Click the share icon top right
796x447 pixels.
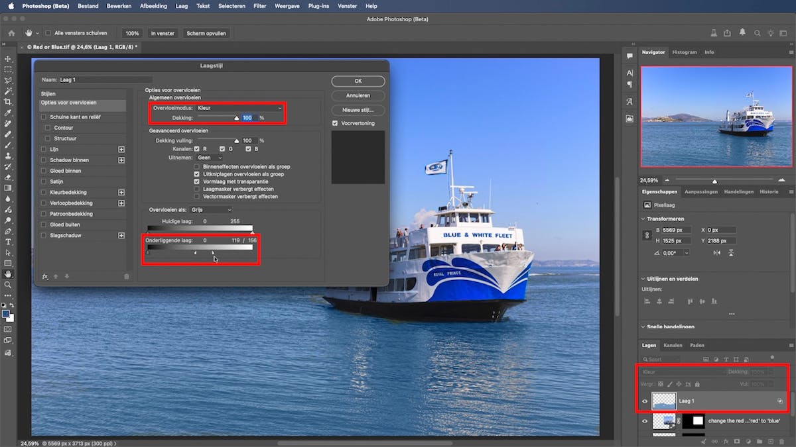click(728, 32)
